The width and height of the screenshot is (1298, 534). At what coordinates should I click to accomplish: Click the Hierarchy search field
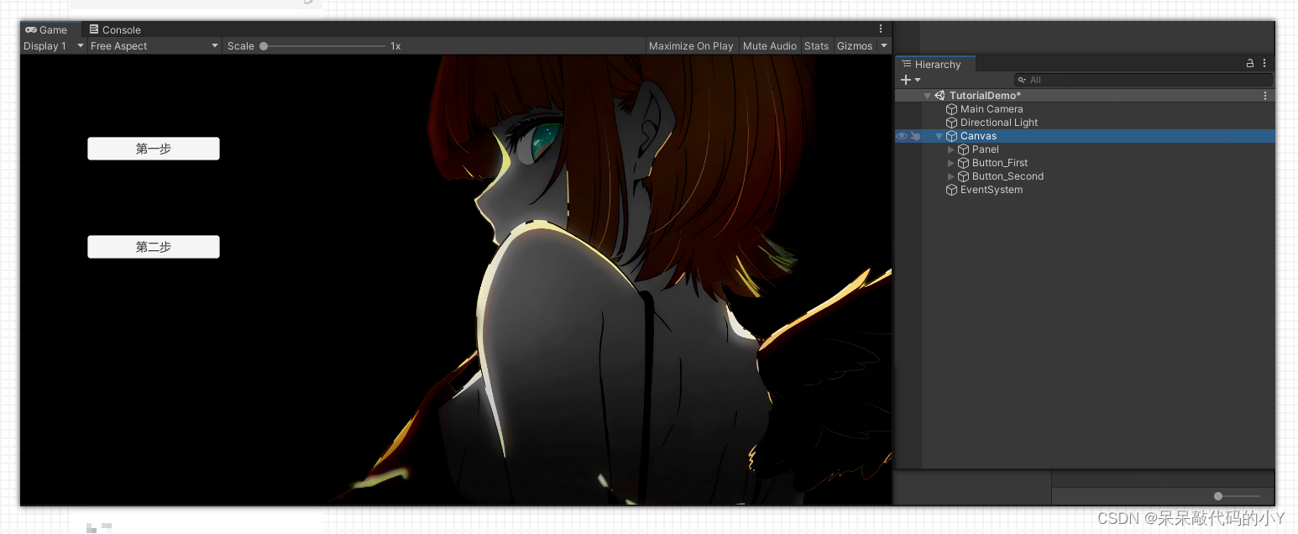[1143, 80]
